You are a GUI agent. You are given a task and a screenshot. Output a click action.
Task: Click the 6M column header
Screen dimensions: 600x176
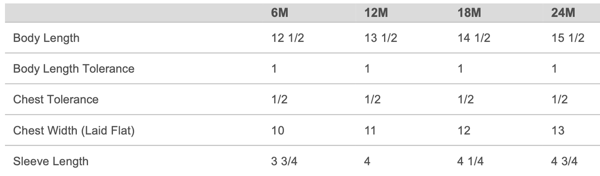click(279, 13)
